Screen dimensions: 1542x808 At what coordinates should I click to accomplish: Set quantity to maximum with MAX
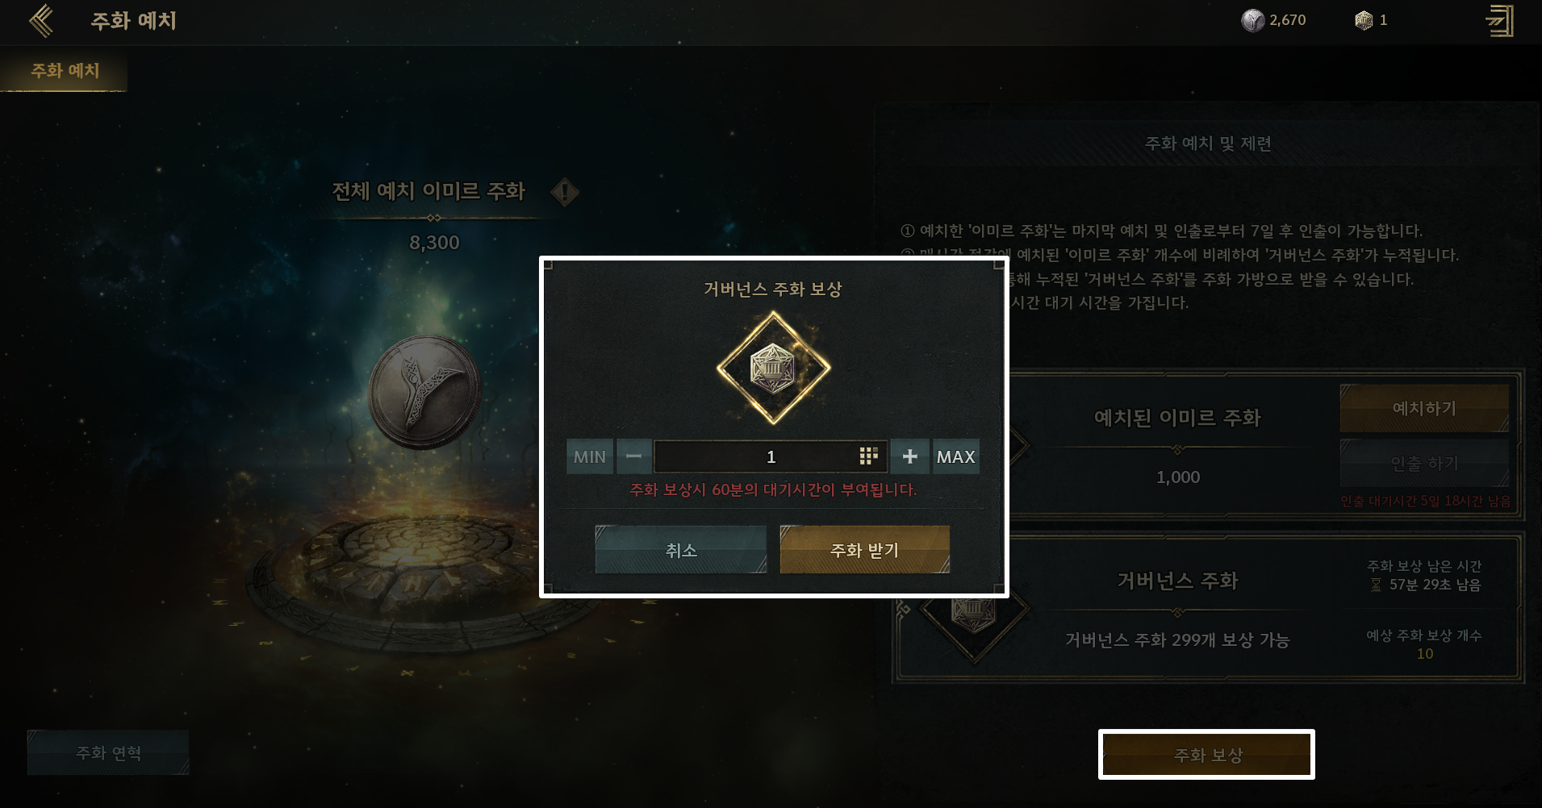pos(956,456)
